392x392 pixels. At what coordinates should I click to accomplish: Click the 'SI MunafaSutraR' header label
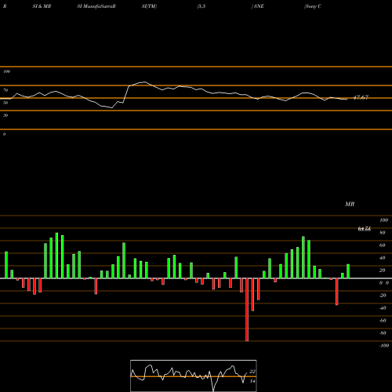(x=96, y=6)
